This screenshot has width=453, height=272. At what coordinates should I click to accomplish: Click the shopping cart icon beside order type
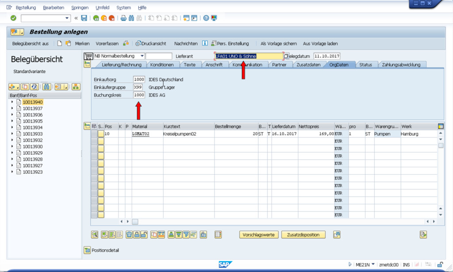88,56
